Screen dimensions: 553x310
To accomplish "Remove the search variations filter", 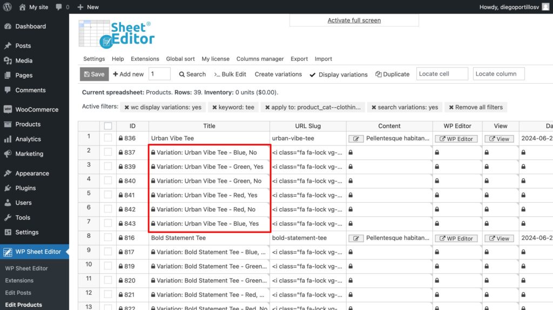I will (x=374, y=107).
